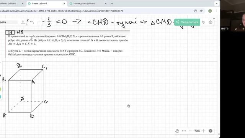Click the problem number 14 box
This screenshot has width=245, height=138.
tap(10, 32)
